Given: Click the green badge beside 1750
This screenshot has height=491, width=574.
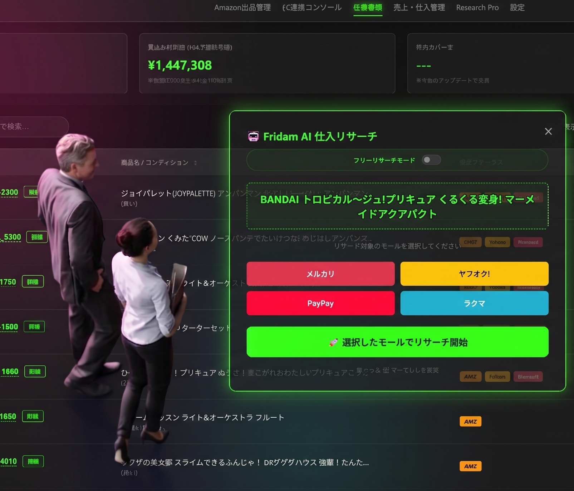Looking at the screenshot, I should 33,282.
